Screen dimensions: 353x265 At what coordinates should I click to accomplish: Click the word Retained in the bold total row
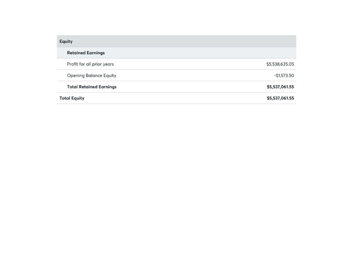(x=88, y=87)
